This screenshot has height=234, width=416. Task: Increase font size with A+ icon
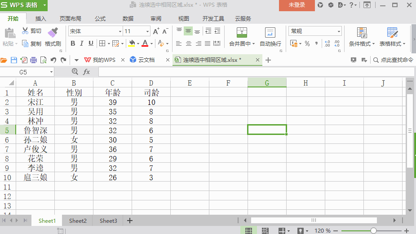156,31
